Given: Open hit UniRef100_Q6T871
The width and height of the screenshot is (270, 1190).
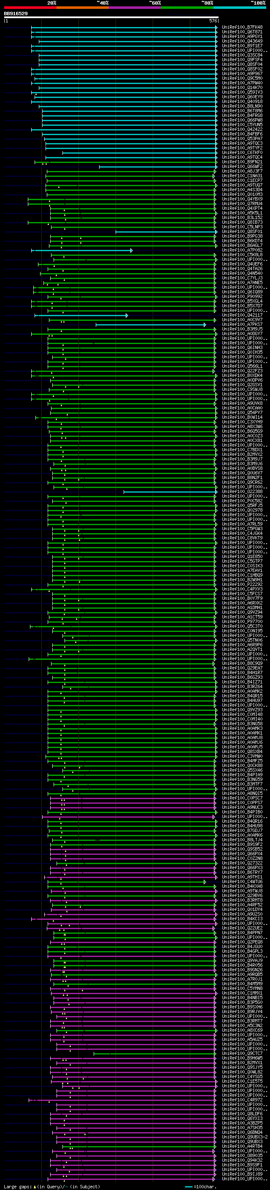Looking at the screenshot, I should (x=242, y=32).
